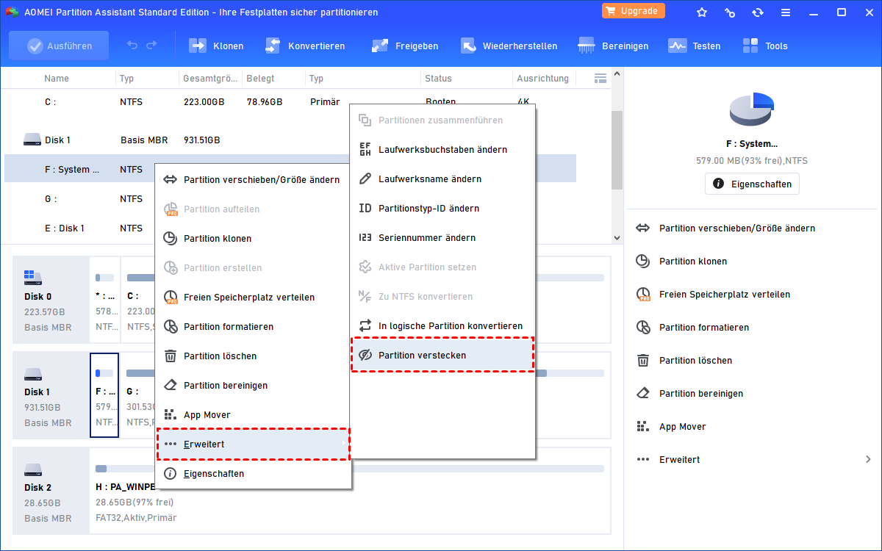This screenshot has height=551, width=882.
Task: Sort by the Belegt column header
Action: point(260,78)
